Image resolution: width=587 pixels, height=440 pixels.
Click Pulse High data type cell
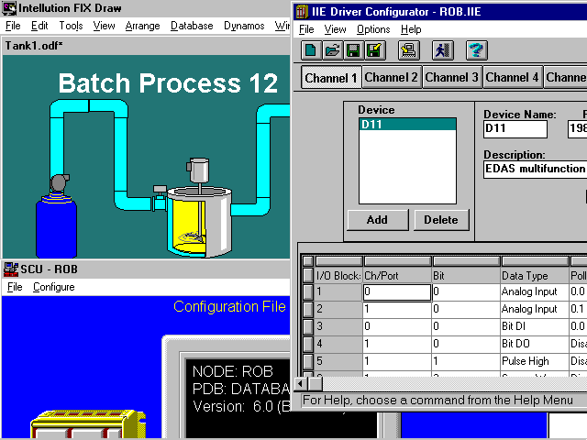(x=535, y=361)
